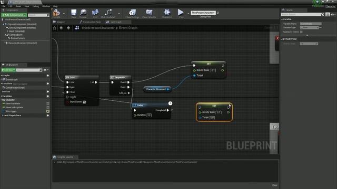Add a new graph with Graphs plus icon
The image size is (337, 189).
tap(48, 76)
